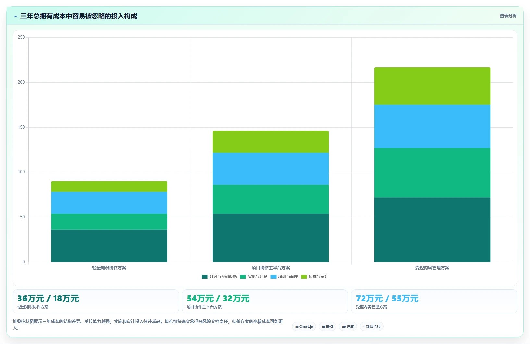The image size is (530, 344).
Task: Click the green 实施与迁移 segment of 轻量知识协作方案 bar
Action: 109,222
